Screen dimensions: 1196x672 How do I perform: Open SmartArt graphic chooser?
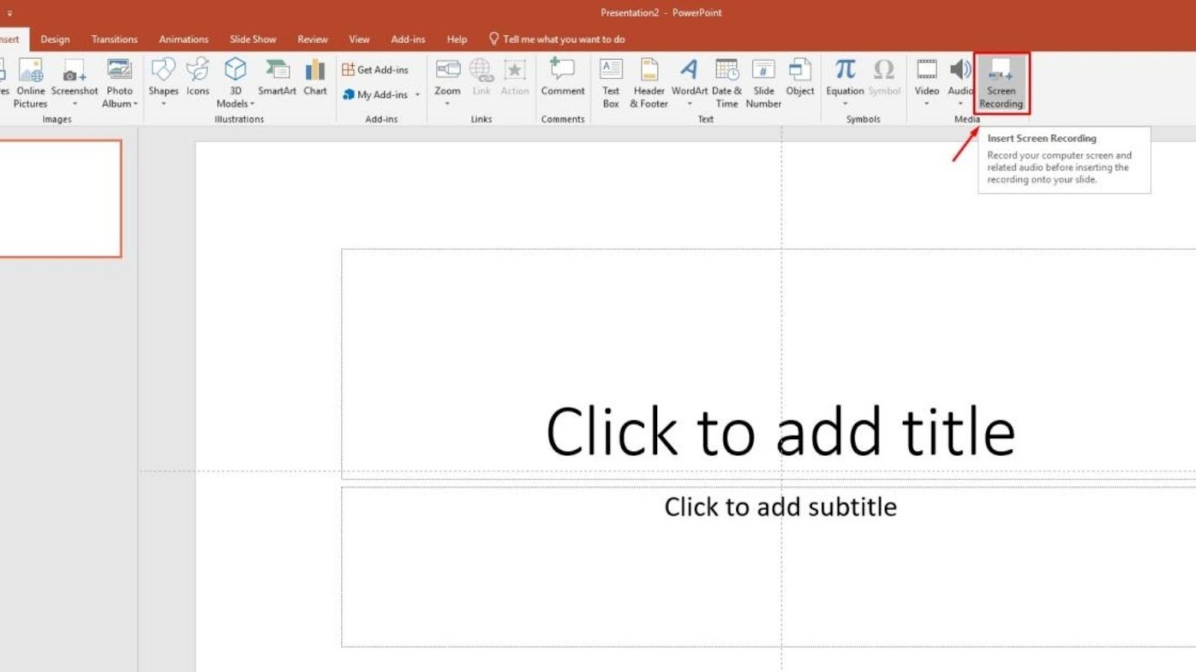tap(277, 78)
